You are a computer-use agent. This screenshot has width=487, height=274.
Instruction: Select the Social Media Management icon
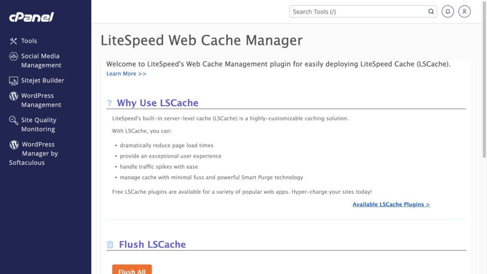[x=13, y=56]
